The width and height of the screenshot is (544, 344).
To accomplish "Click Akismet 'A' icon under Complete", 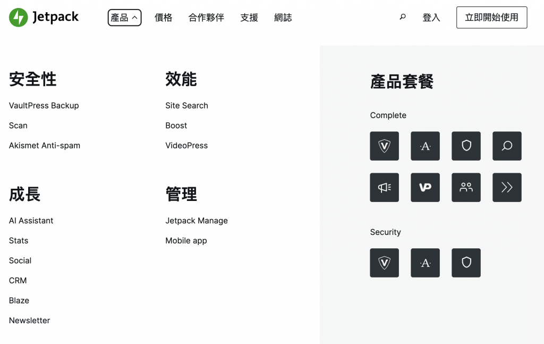I will 425,146.
